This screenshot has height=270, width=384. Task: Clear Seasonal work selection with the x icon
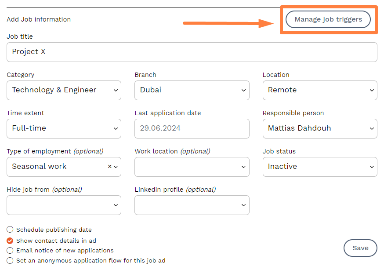pyautogui.click(x=109, y=167)
